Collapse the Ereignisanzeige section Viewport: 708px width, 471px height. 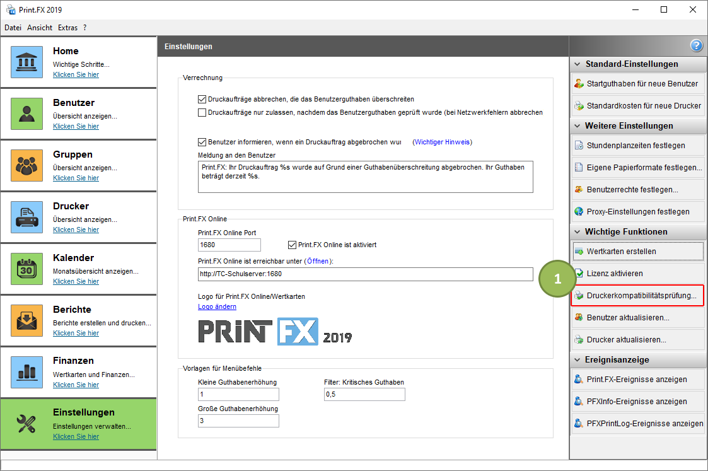(577, 360)
